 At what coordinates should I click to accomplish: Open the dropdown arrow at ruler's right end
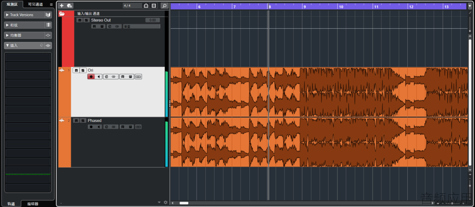470,6
